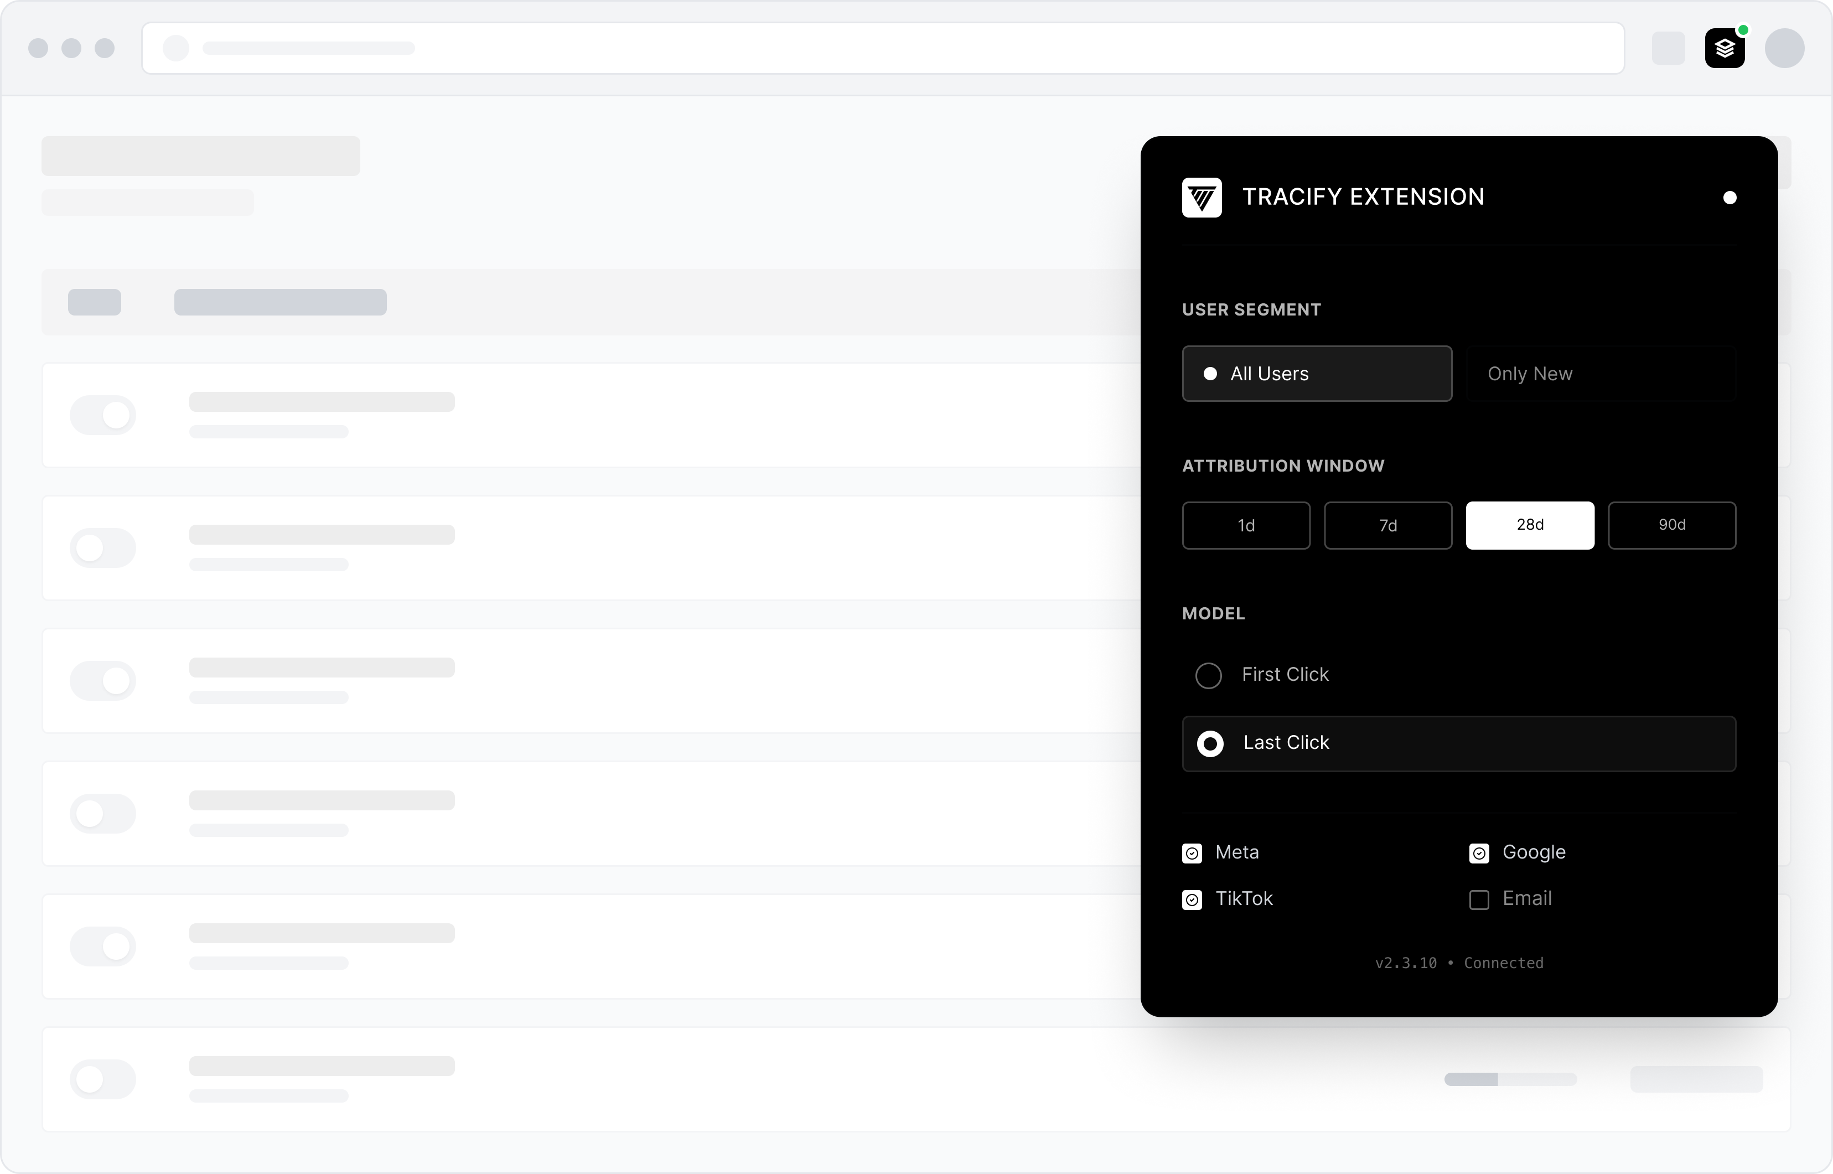Click the white status dot in panel header
This screenshot has width=1833, height=1174.
(x=1730, y=198)
